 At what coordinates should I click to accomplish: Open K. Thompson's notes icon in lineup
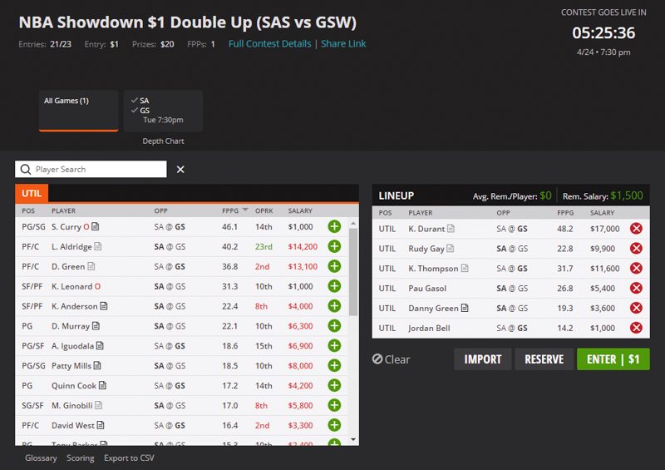465,268
